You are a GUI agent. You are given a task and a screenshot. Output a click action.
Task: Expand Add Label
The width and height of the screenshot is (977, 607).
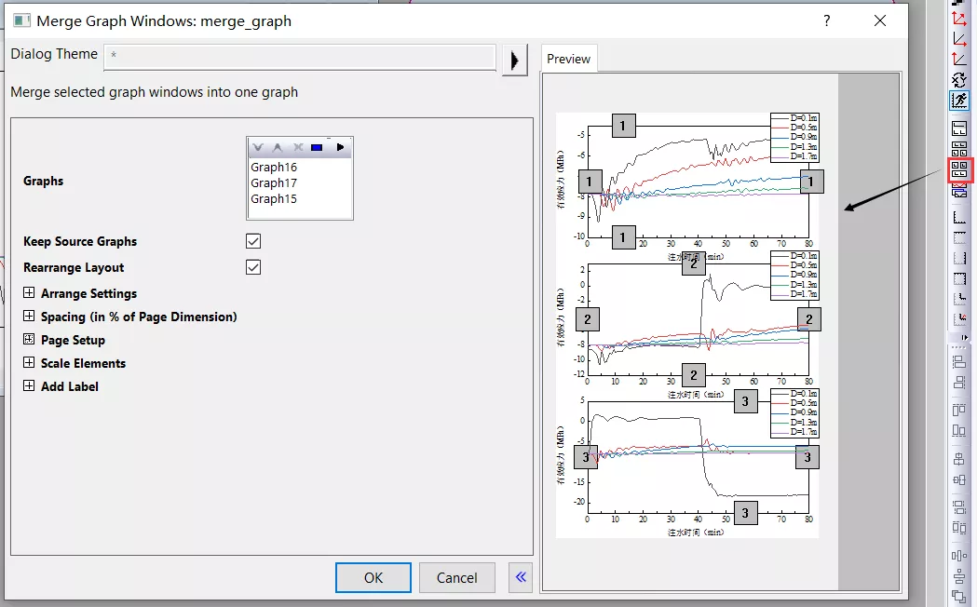click(x=29, y=385)
